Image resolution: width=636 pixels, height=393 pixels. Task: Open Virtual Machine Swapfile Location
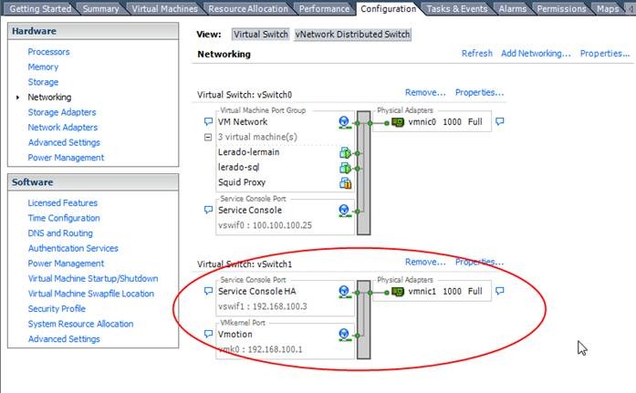(91, 294)
